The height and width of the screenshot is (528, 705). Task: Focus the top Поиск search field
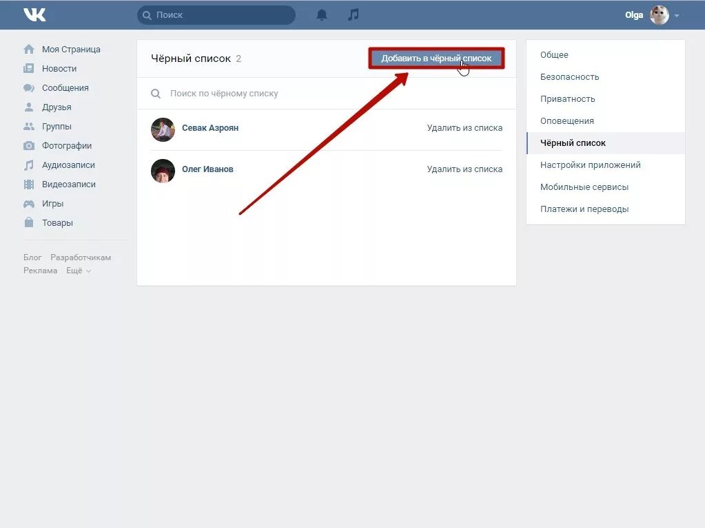[x=216, y=15]
